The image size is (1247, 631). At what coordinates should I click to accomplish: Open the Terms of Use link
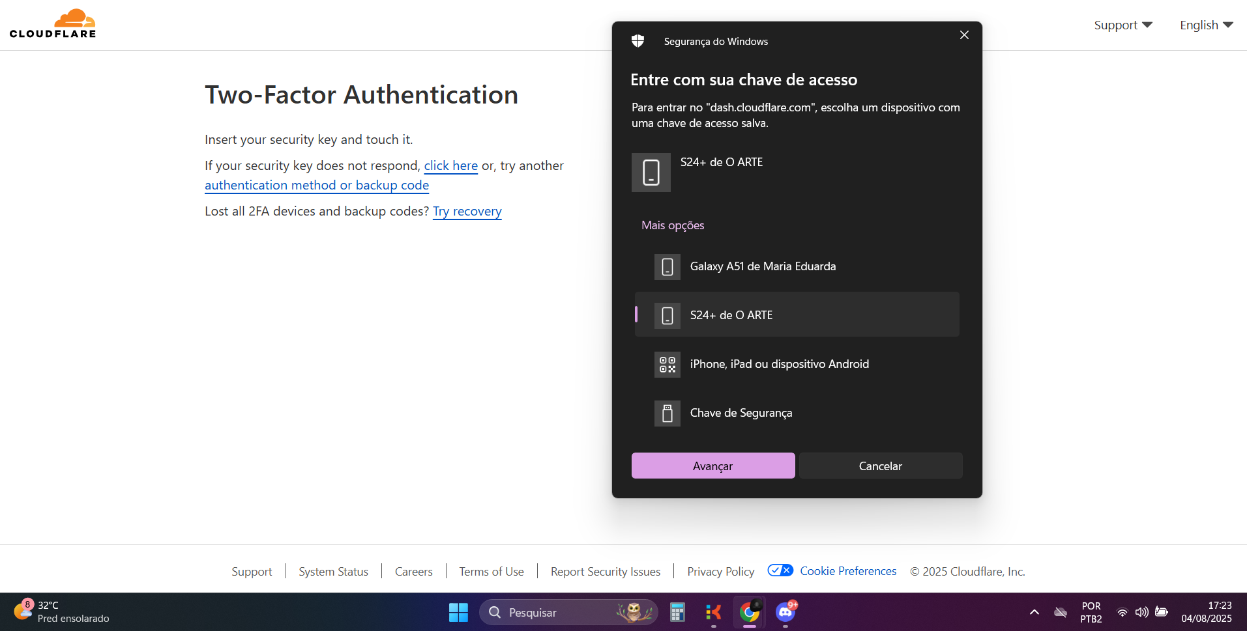(x=491, y=572)
